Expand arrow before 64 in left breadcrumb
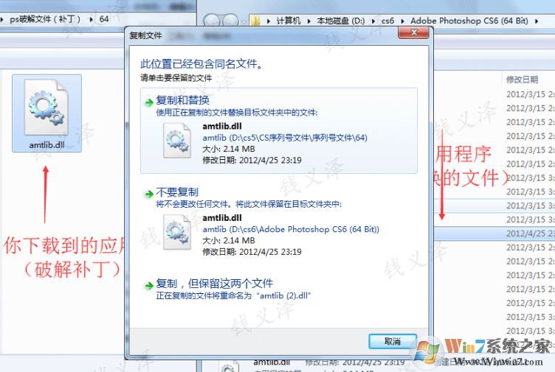This screenshot has height=372, width=555. (x=91, y=19)
